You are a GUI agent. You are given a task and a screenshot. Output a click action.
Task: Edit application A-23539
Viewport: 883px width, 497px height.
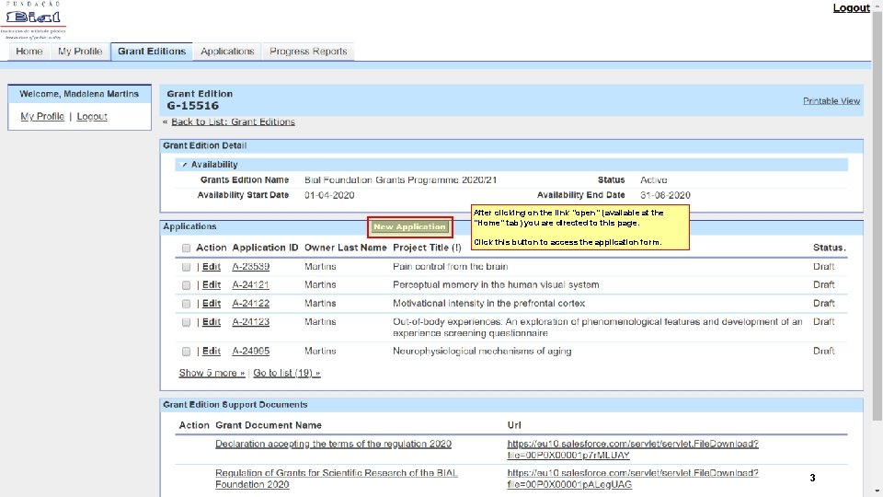(212, 267)
